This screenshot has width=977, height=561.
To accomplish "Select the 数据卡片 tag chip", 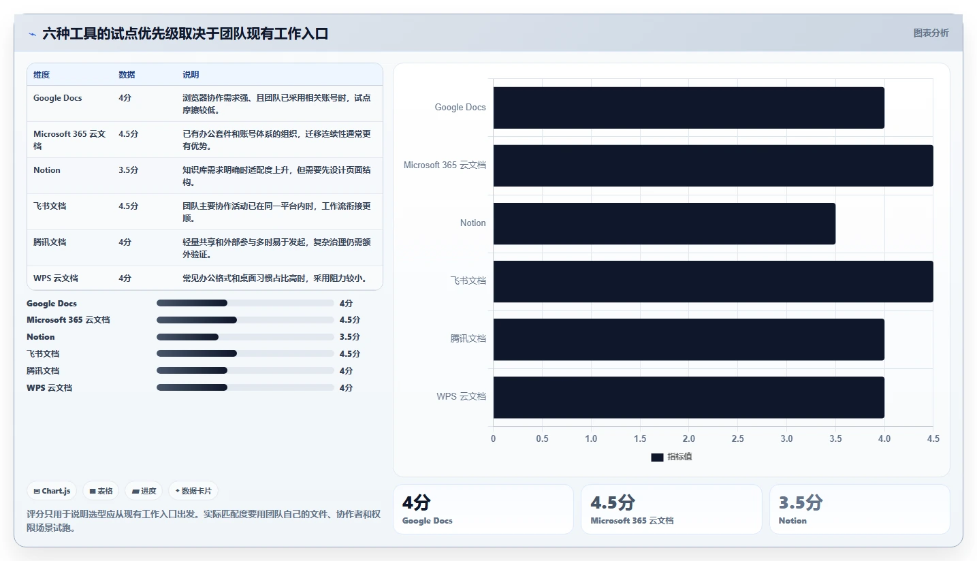I will (x=193, y=491).
